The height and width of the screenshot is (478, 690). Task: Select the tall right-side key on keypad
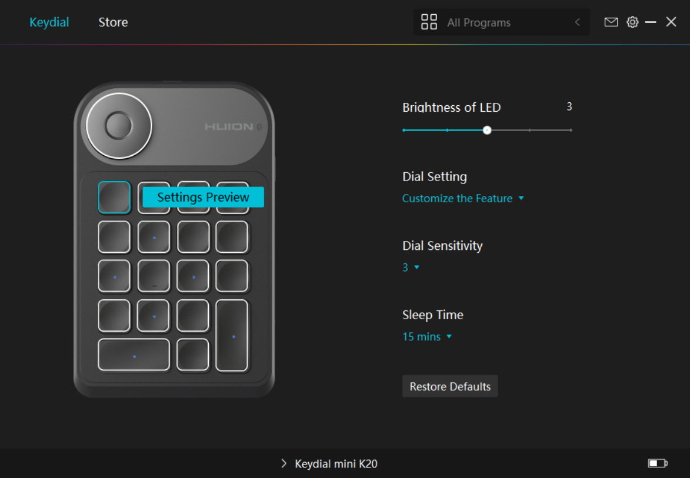(x=232, y=336)
